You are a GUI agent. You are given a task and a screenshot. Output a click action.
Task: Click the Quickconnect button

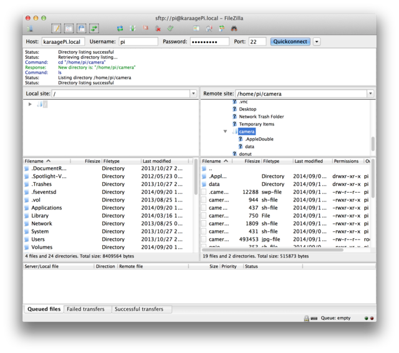(290, 42)
